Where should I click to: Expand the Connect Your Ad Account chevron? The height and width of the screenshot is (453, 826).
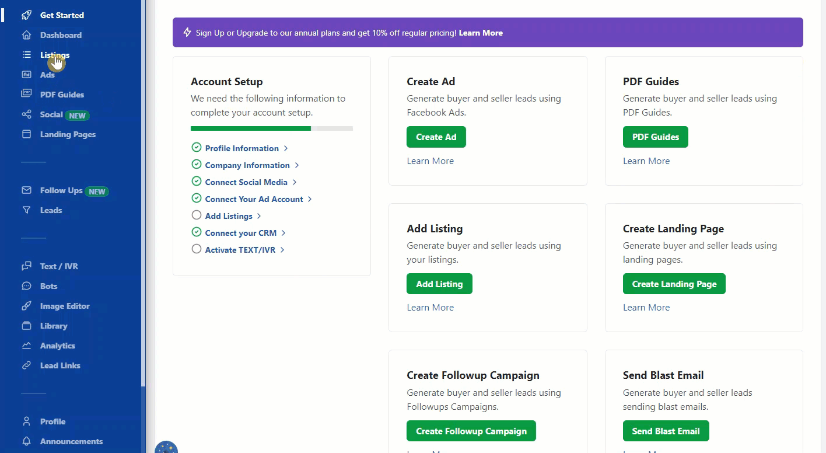pyautogui.click(x=310, y=199)
